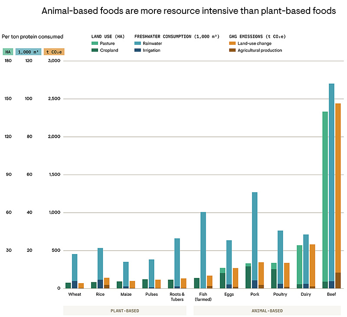
Task: Click the chart title text
Action: pos(189,11)
